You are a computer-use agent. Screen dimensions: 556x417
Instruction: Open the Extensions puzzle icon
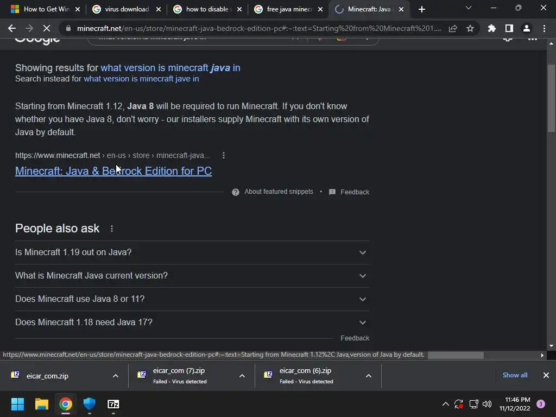492,28
